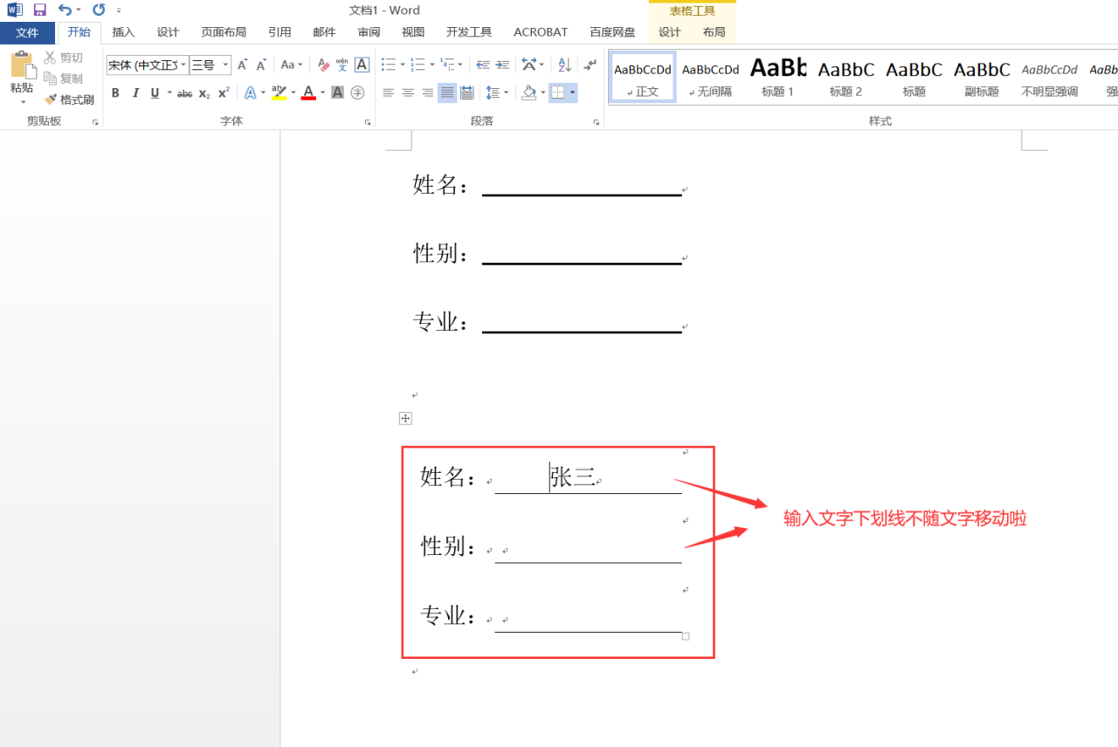Open the font name dropdown (宋体)
This screenshot has height=747, width=1118.
click(x=183, y=65)
